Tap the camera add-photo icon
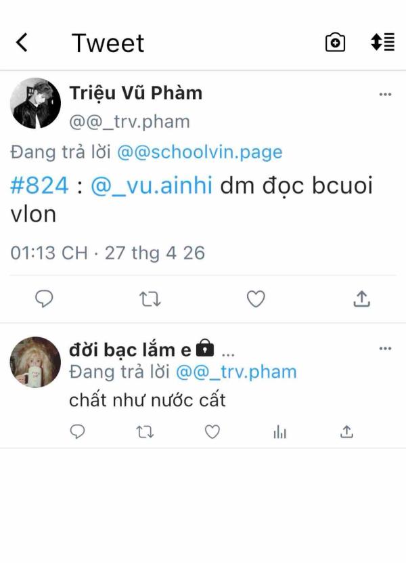Image resolution: width=406 pixels, height=564 pixels. 335,43
